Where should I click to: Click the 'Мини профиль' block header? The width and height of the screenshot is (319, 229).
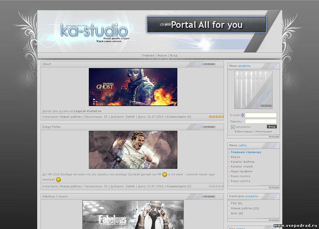(253, 66)
